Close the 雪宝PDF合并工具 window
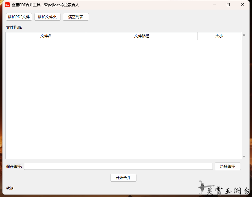The width and height of the screenshot is (252, 197). pyautogui.click(x=242, y=5)
